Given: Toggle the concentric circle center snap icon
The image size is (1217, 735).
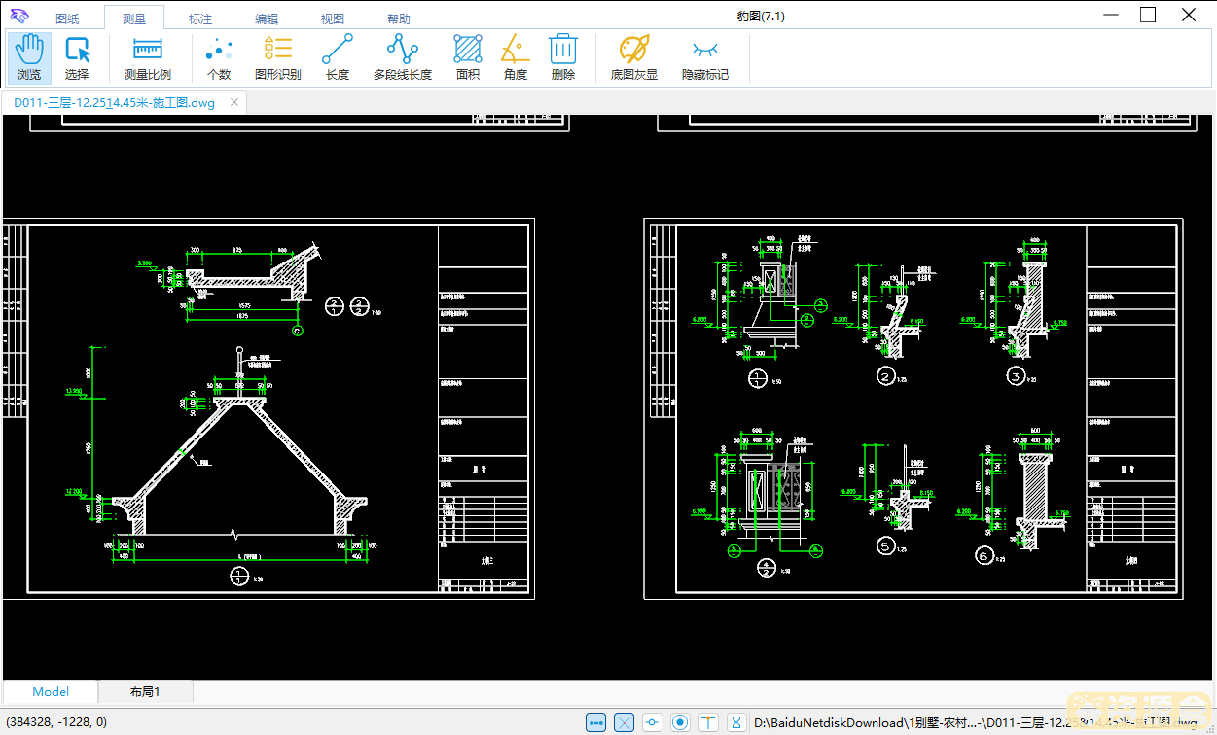Looking at the screenshot, I should pyautogui.click(x=681, y=722).
